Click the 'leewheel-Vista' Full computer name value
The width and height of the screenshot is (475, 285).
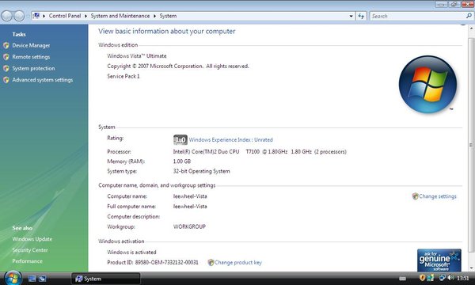[190, 207]
